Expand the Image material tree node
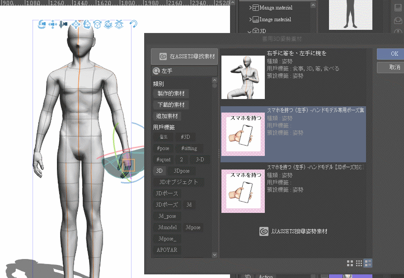This screenshot has width=404, height=278. click(250, 19)
